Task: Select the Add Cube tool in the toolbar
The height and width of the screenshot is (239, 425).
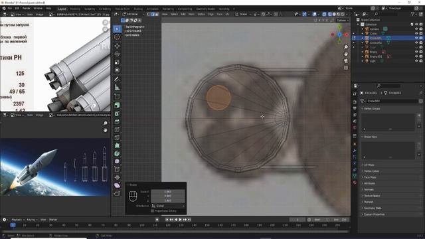Action: point(117,96)
